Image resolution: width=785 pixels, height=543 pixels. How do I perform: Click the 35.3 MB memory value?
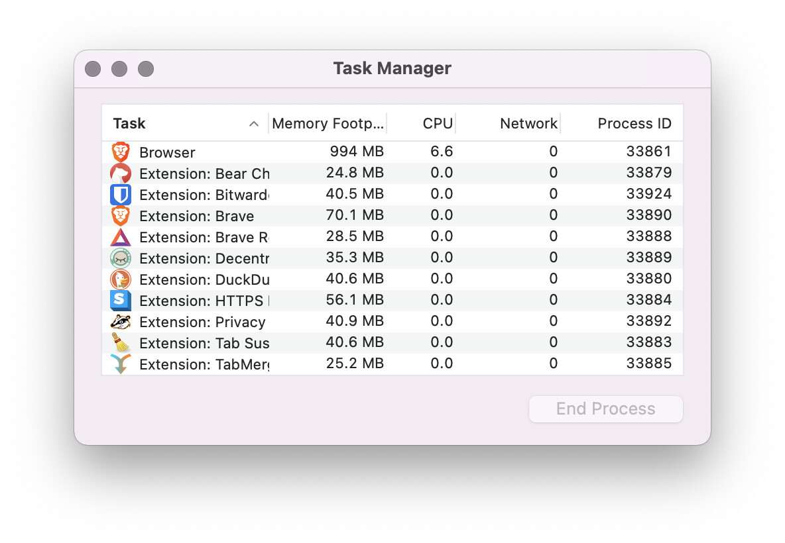pyautogui.click(x=355, y=257)
